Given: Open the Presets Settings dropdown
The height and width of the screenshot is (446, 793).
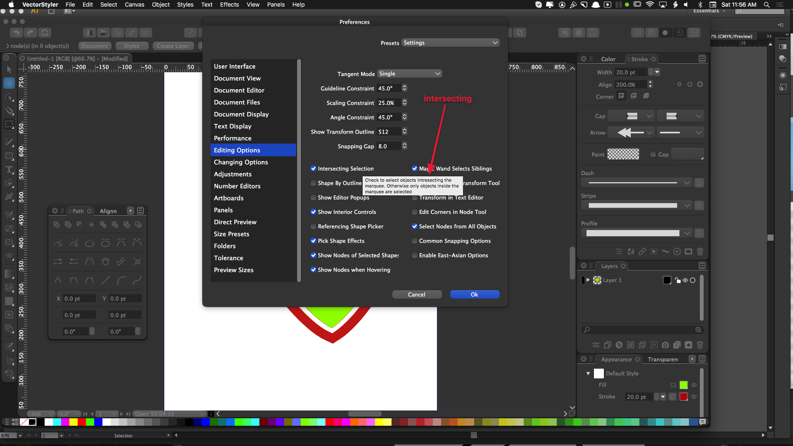Looking at the screenshot, I should point(450,43).
